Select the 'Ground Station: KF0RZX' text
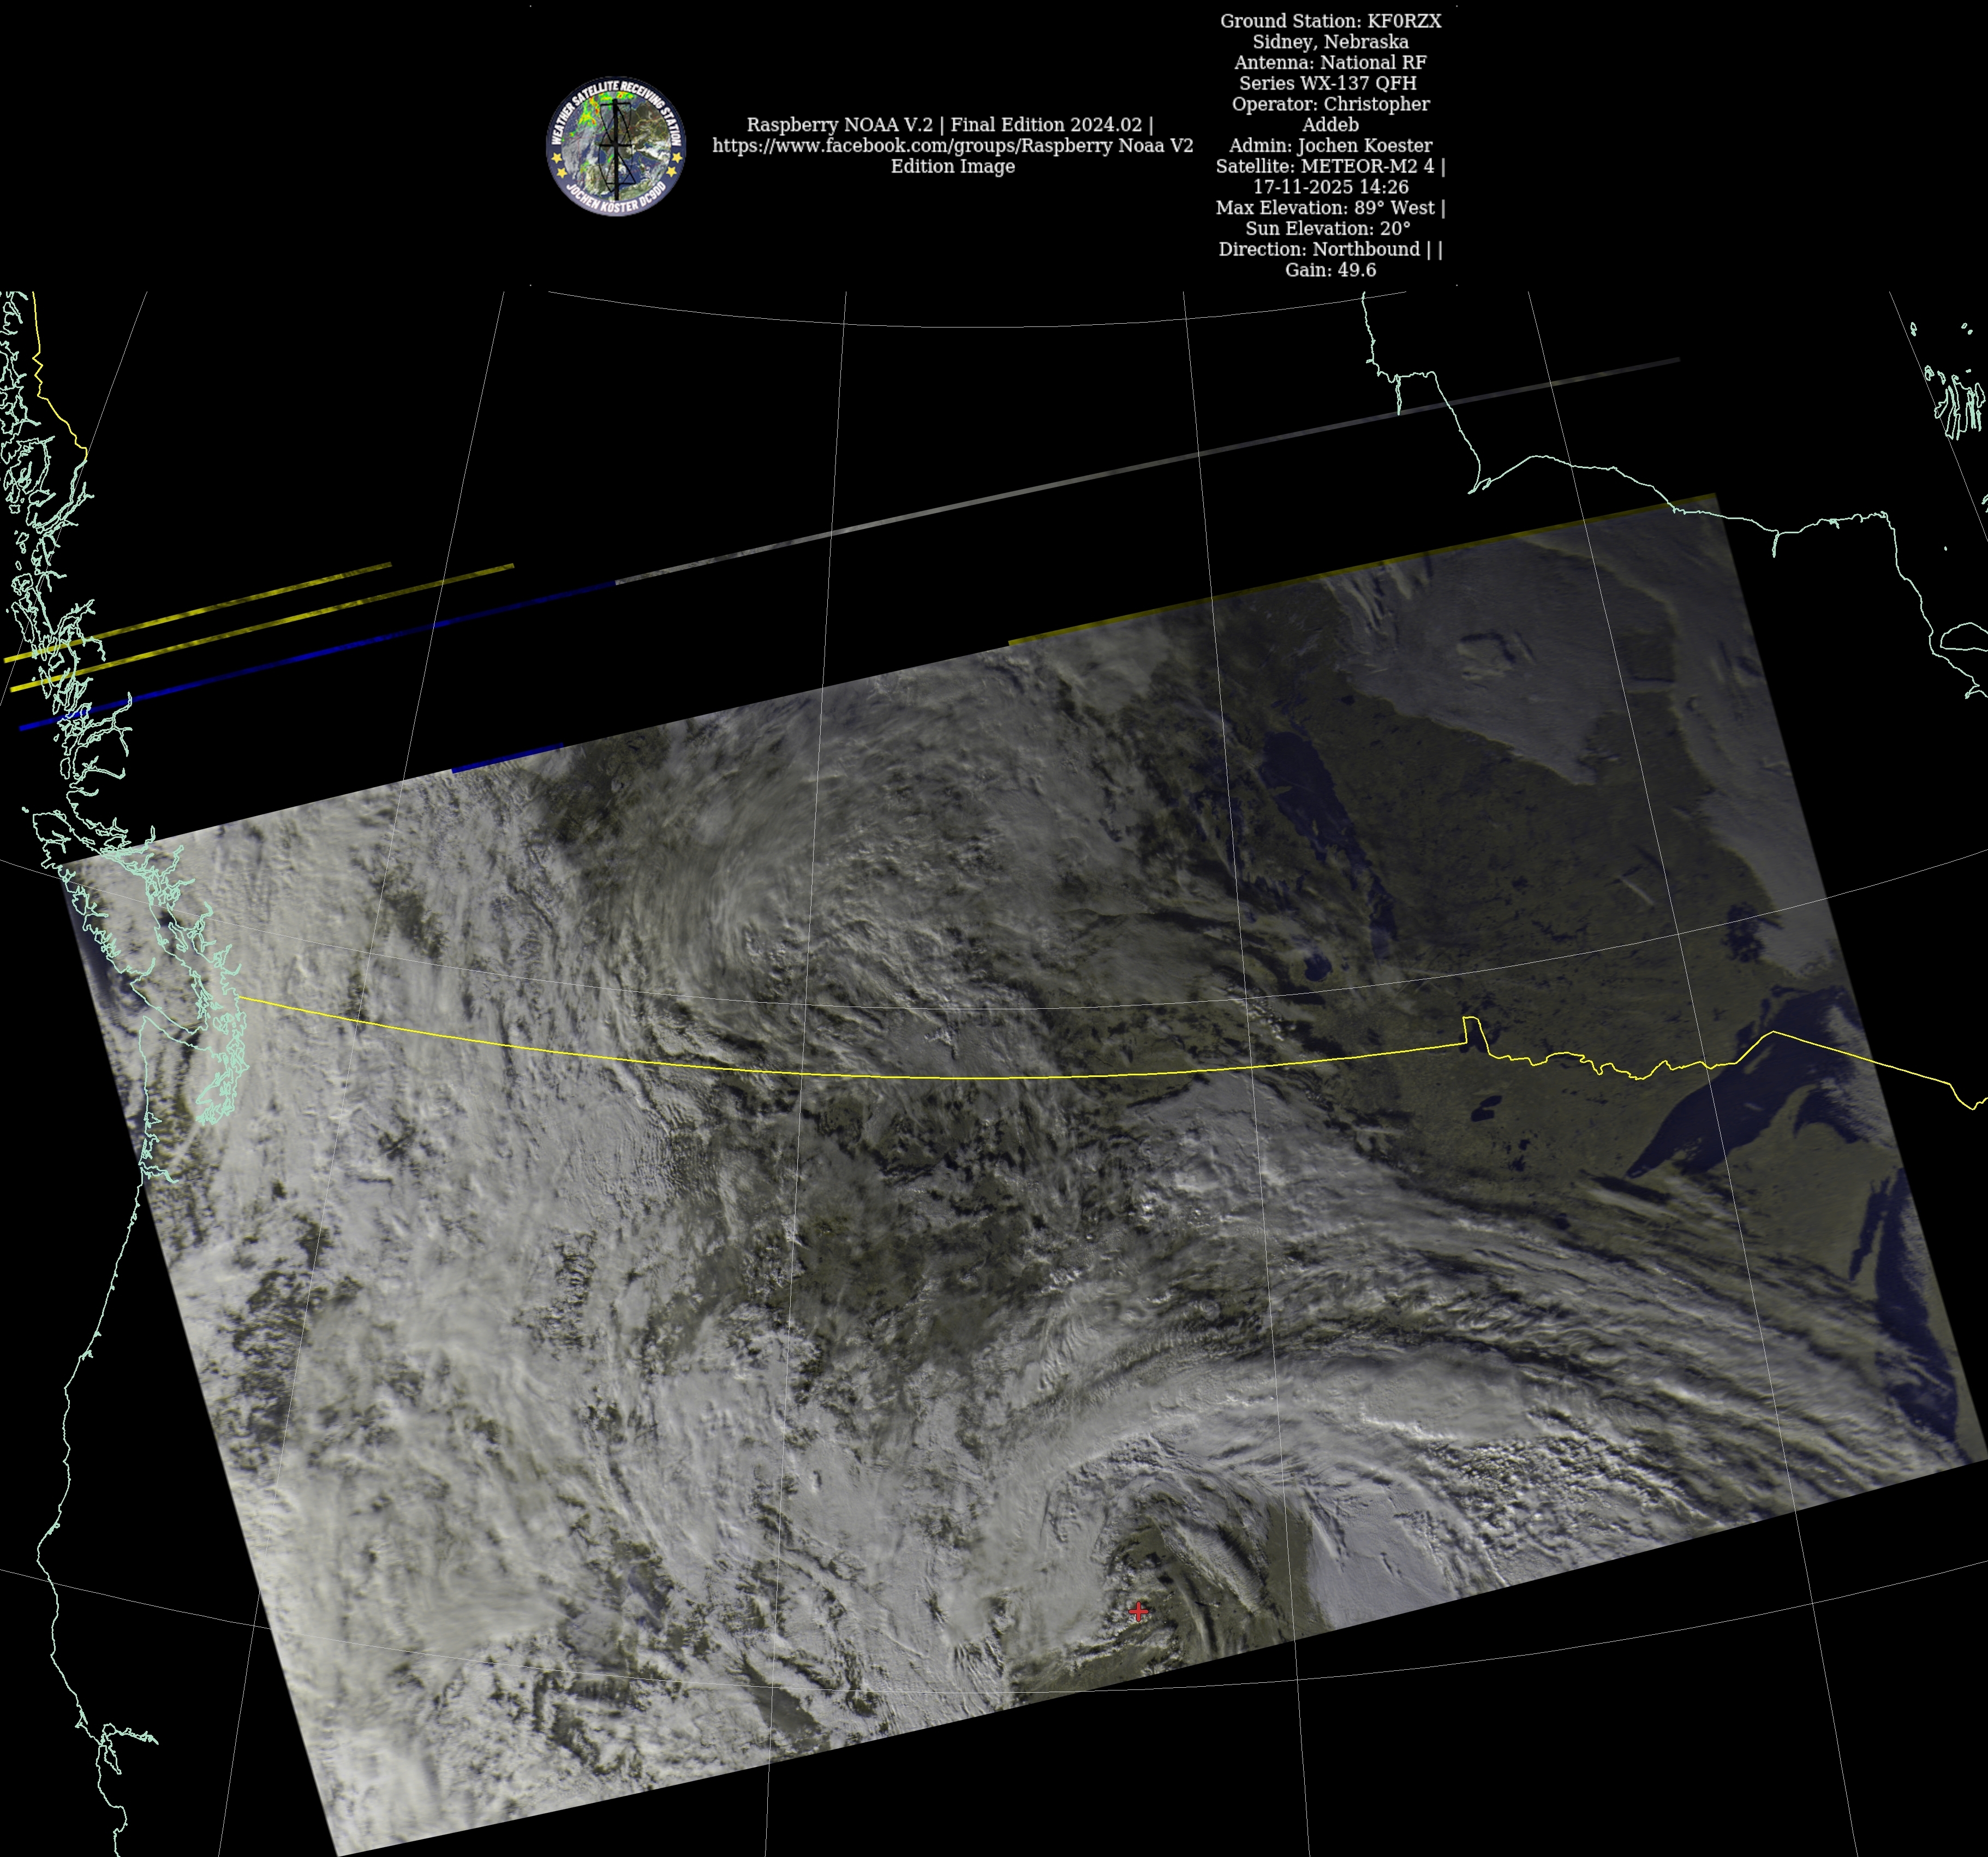This screenshot has width=1988, height=1857. [x=1330, y=21]
